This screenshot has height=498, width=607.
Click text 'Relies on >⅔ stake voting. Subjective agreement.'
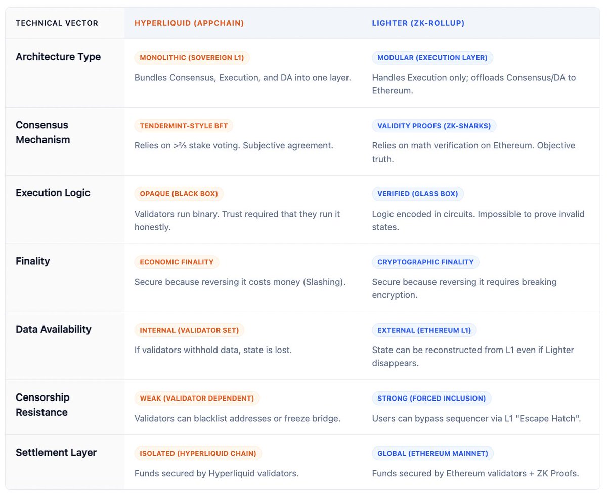[234, 146]
